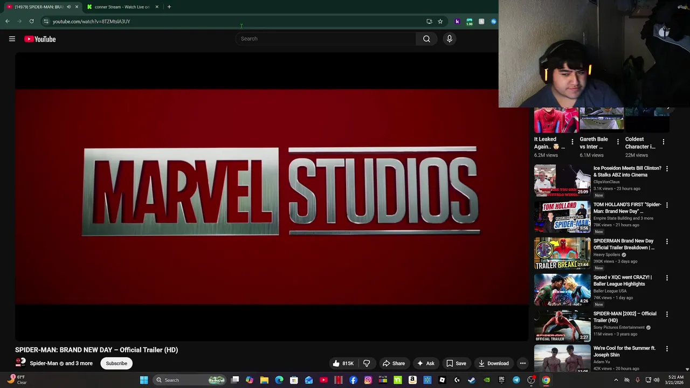View site information icon in address bar
This screenshot has height=388, width=690.
coord(46,22)
